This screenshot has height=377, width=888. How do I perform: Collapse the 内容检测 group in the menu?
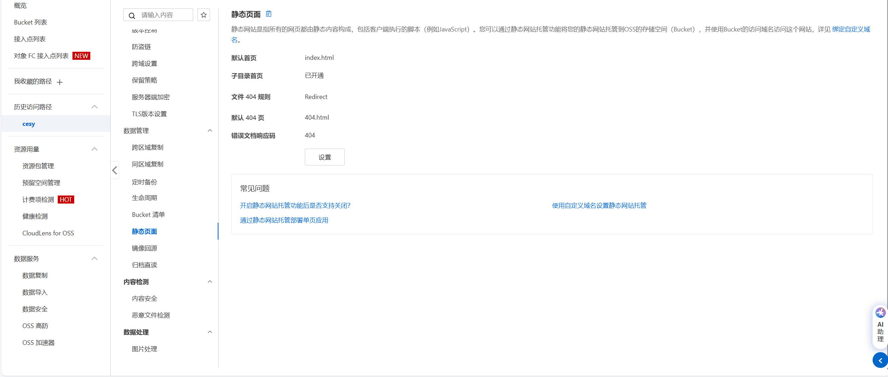(x=210, y=282)
